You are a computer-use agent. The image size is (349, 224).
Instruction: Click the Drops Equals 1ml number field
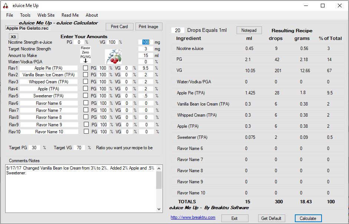click(x=178, y=30)
